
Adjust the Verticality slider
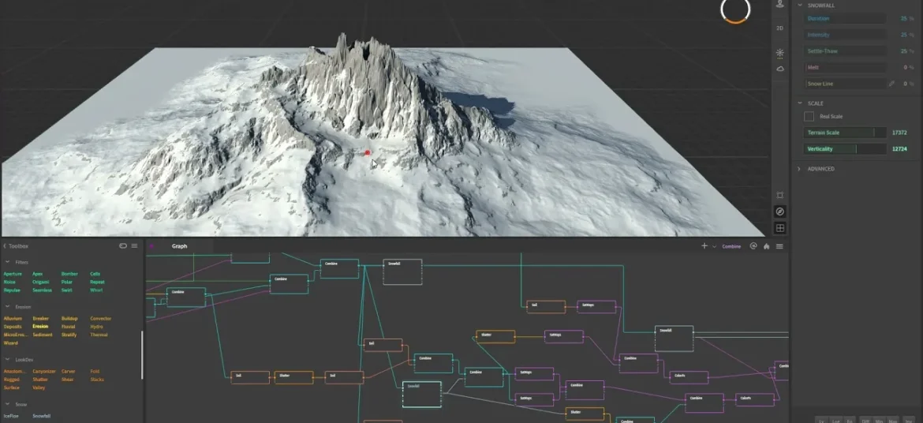[845, 149]
